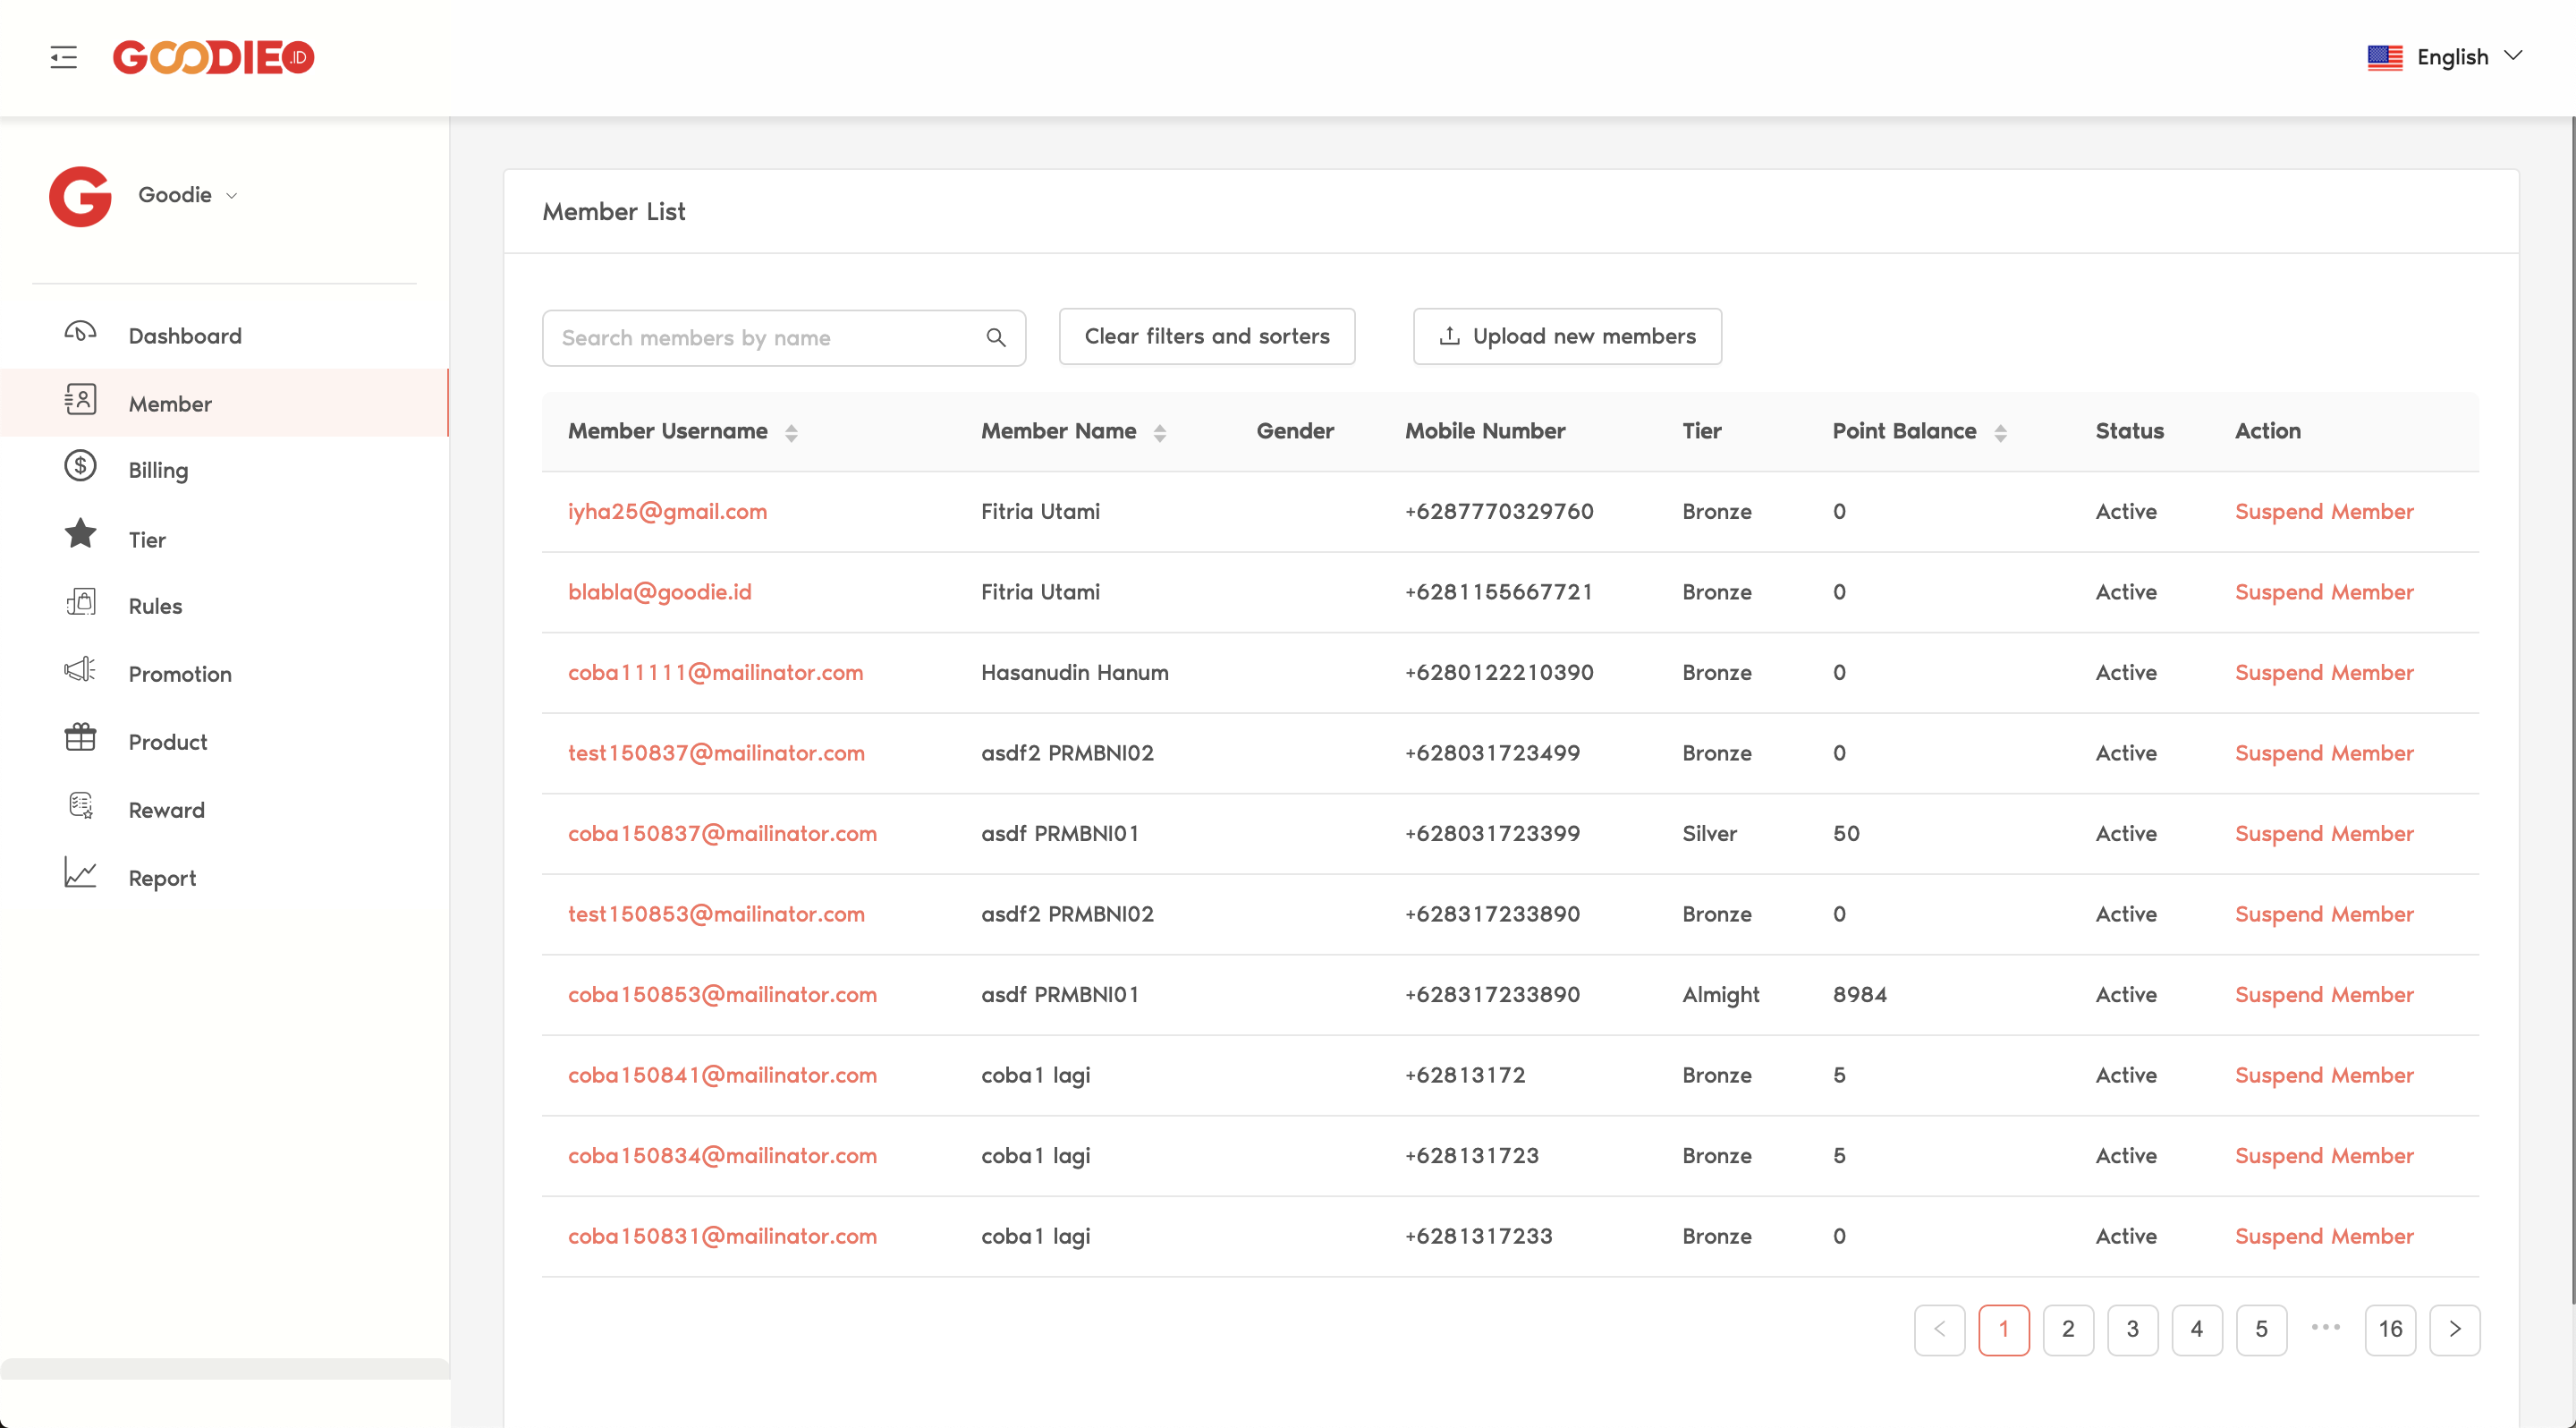Click the search magnifier icon

(x=995, y=338)
